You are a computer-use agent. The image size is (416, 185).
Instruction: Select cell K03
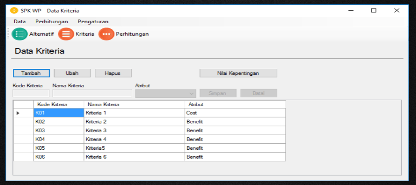pos(59,130)
